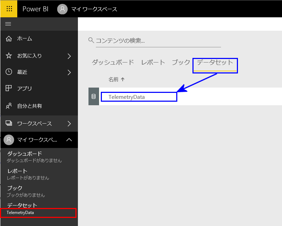Screen dimensions: 282x226
Task: Select TelemetryData in the sidebar データセット section
Action: click(x=20, y=213)
